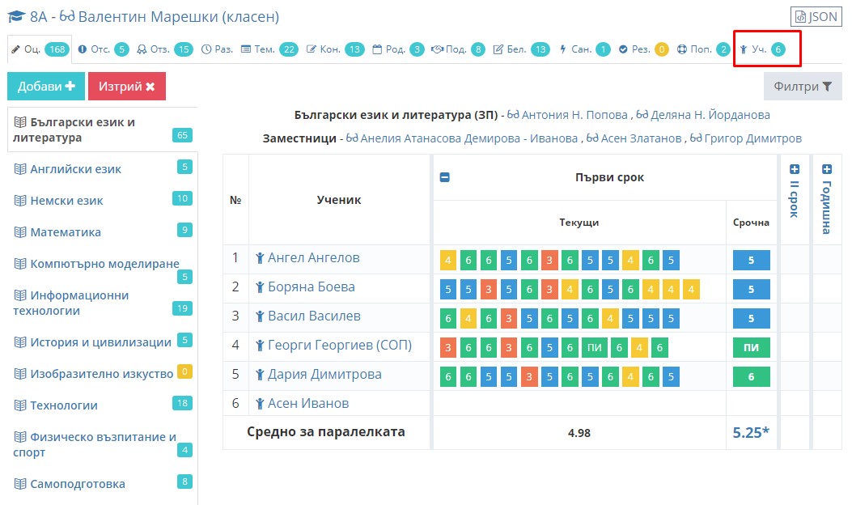
Task: Click the Добави add button
Action: click(x=46, y=87)
